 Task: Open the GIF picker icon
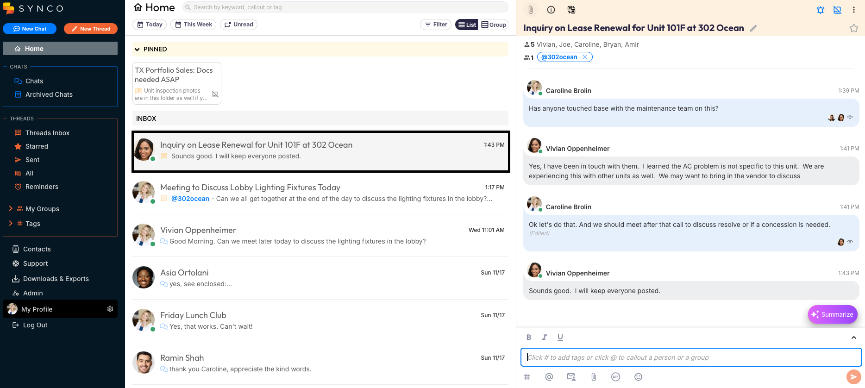click(615, 377)
